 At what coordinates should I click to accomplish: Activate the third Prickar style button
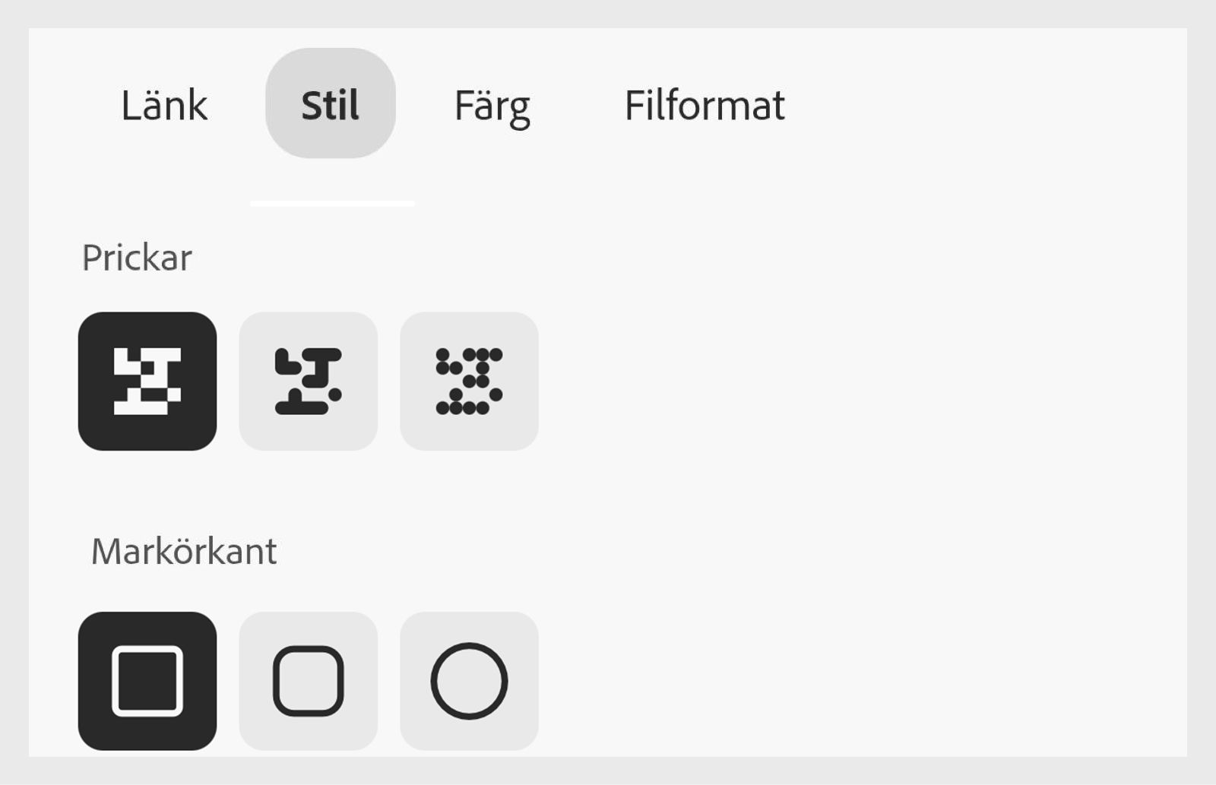[470, 380]
